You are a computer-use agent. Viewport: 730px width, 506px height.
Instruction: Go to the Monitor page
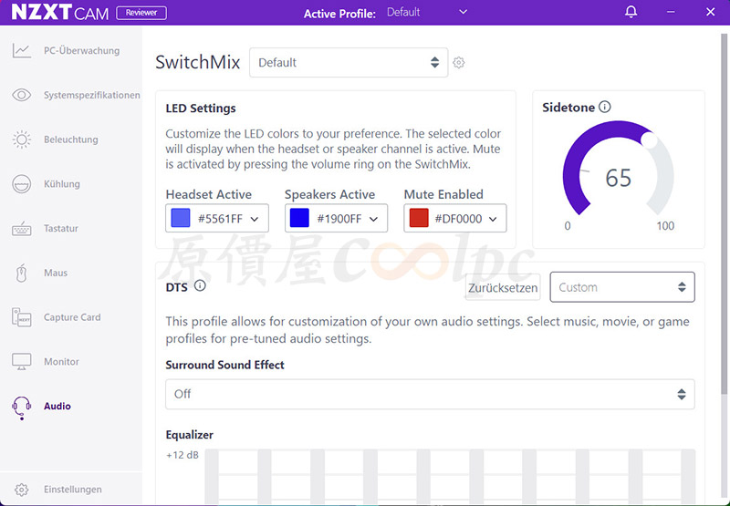pos(61,361)
